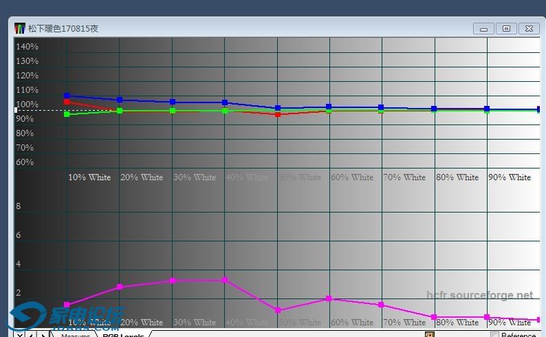Viewport: 546px width, 337px height.
Task: Select the magenta delta point at 30% White
Action: coord(173,281)
